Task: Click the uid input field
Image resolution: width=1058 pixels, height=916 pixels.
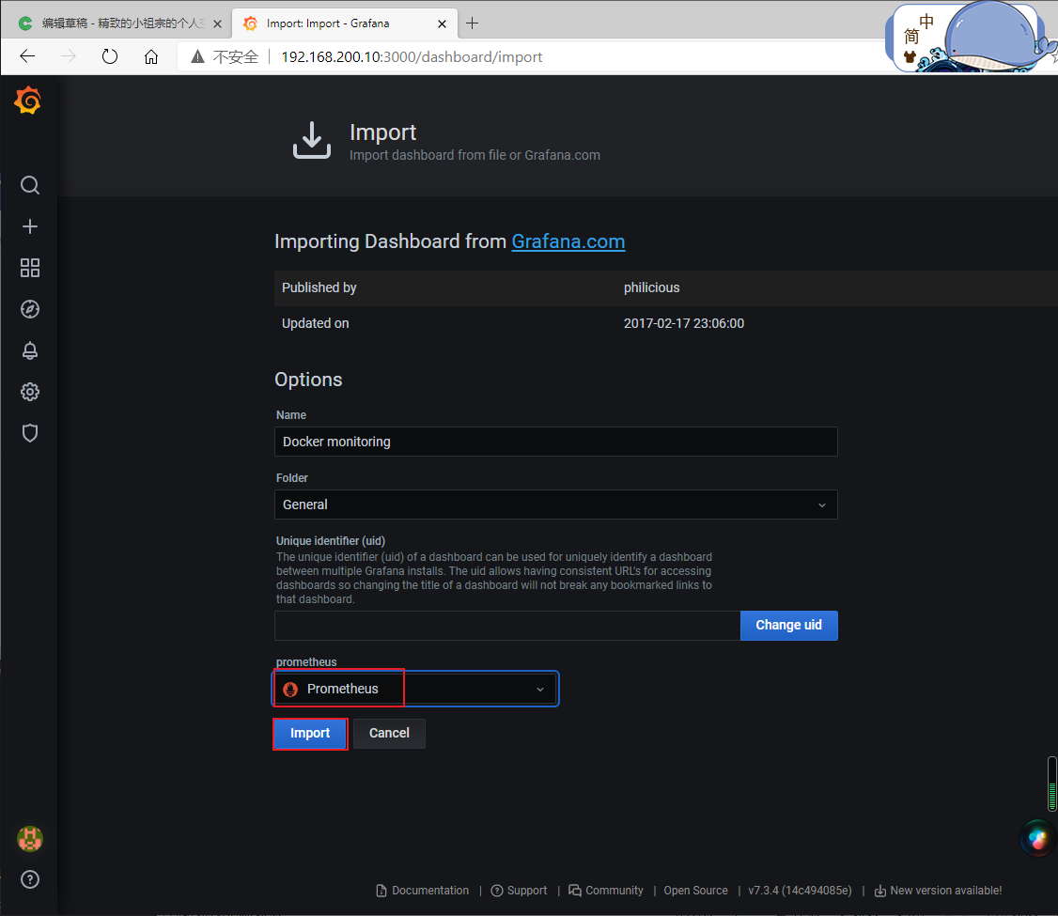Action: (507, 626)
